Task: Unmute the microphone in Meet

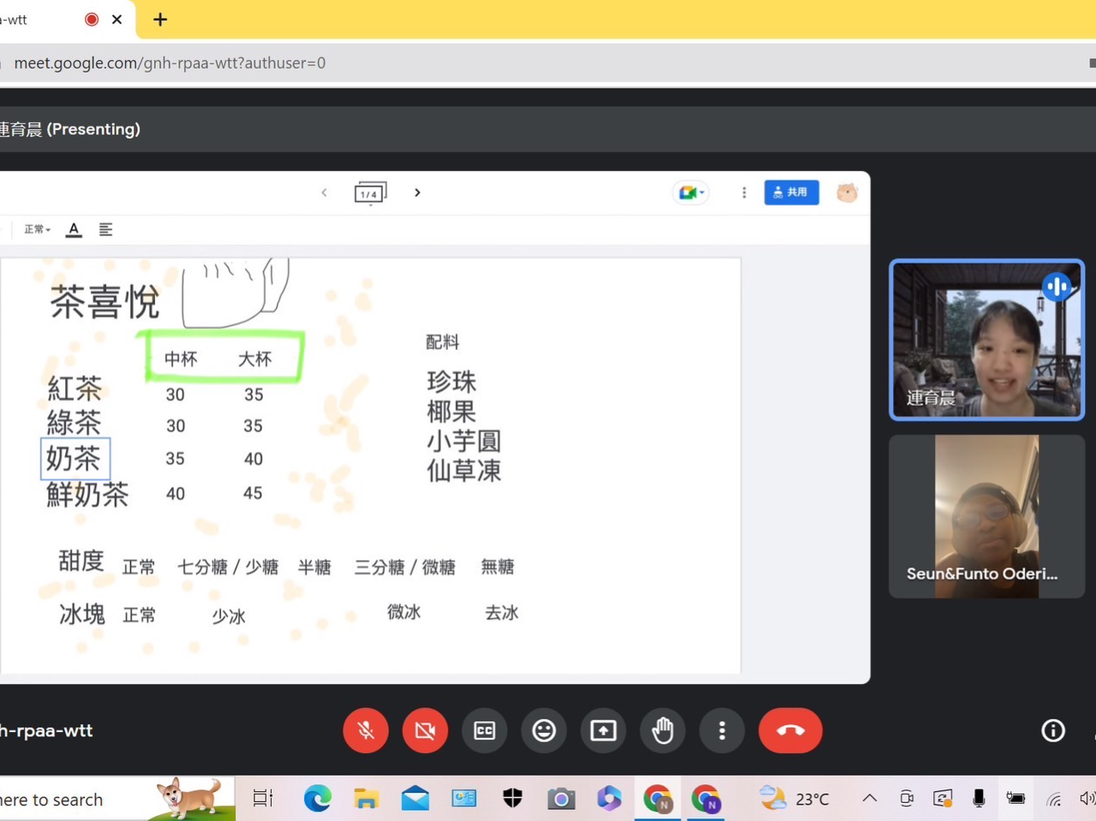Action: [x=366, y=730]
